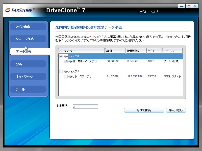Open the 分析 section
202x151 pixels.
tap(28, 64)
